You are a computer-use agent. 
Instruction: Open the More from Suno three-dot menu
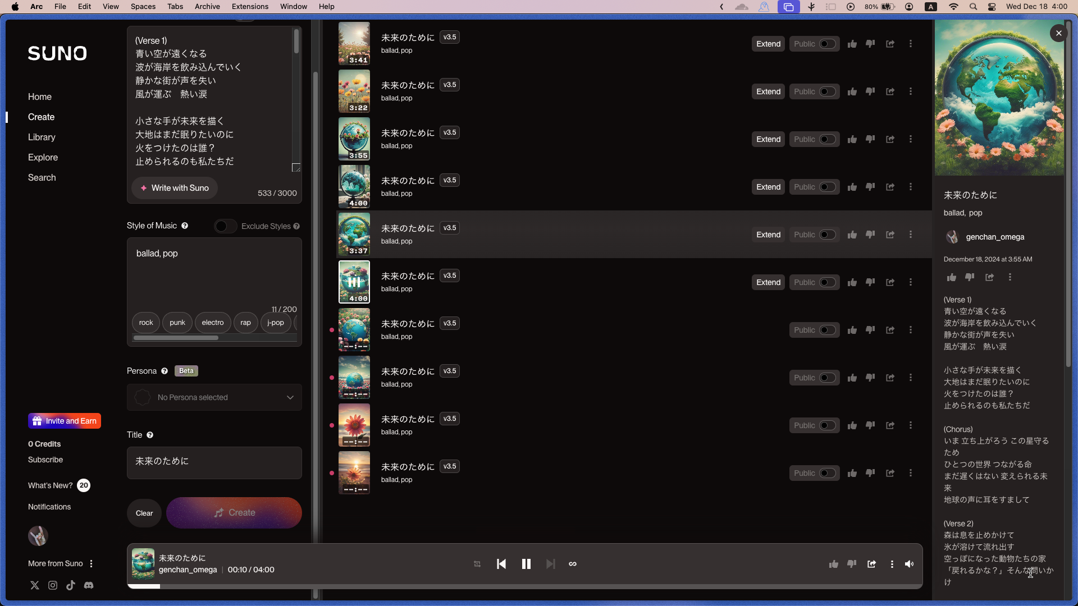pyautogui.click(x=92, y=563)
